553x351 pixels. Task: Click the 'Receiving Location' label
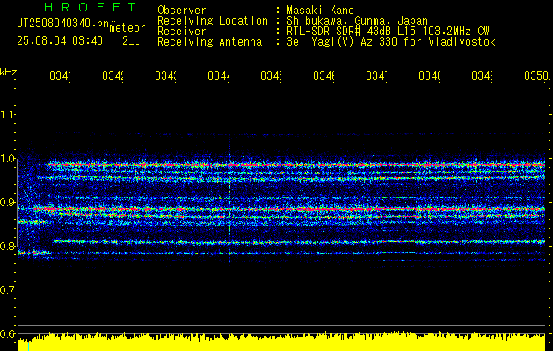(x=213, y=21)
